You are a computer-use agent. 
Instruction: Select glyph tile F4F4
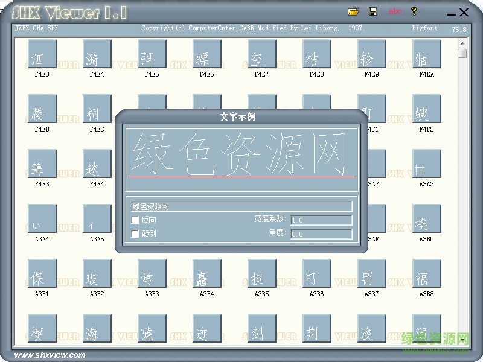[97, 164]
